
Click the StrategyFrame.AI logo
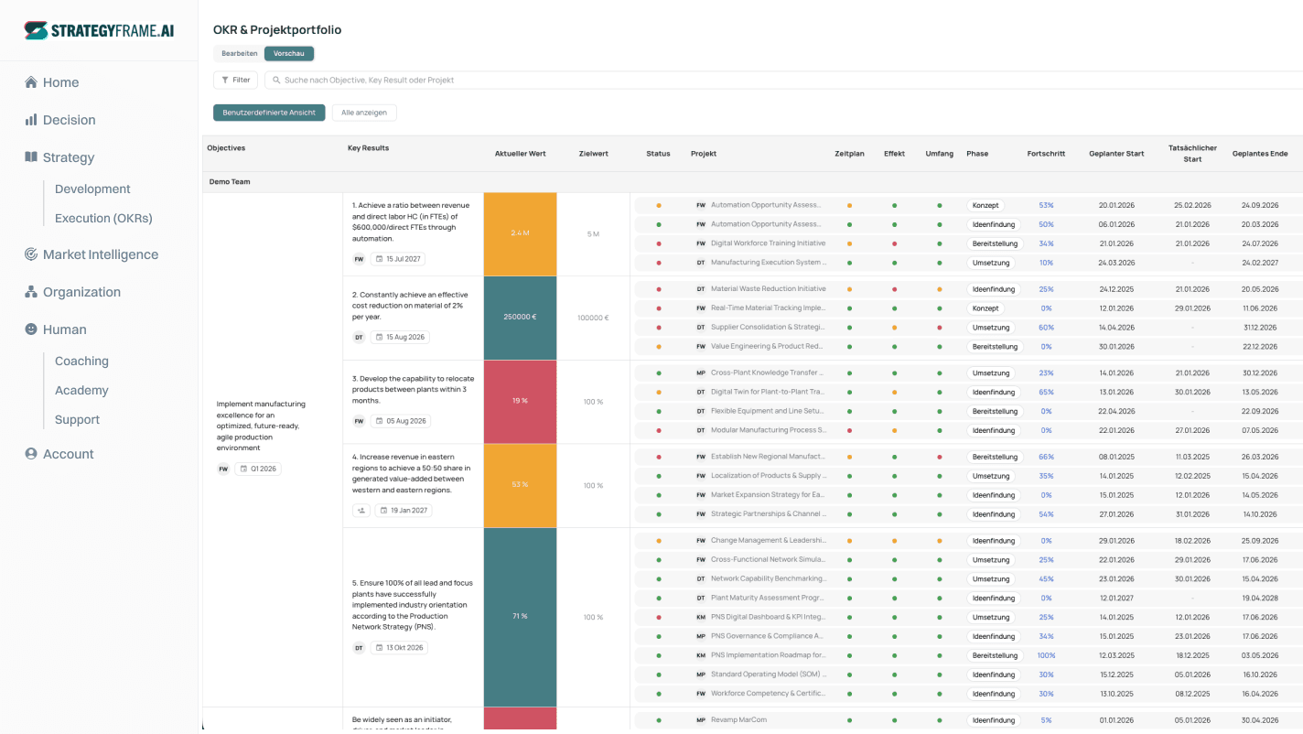(99, 30)
